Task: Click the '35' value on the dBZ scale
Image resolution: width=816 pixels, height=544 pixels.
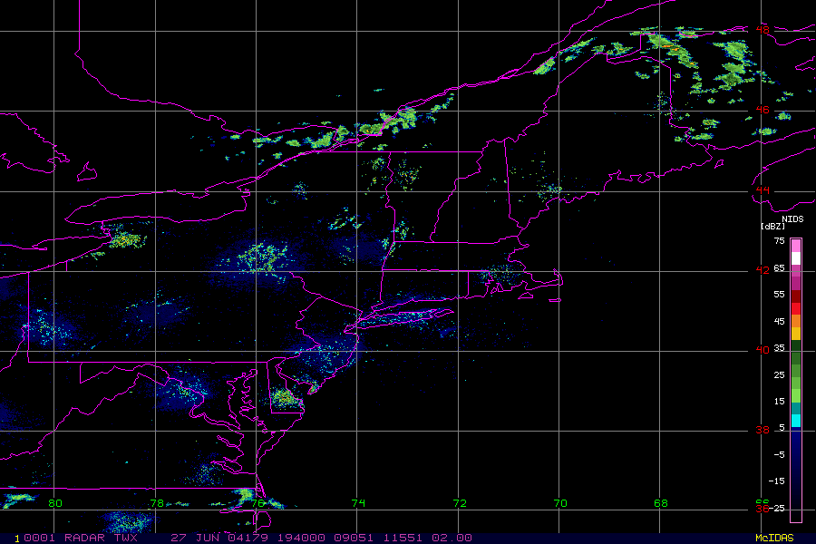Action: [779, 348]
